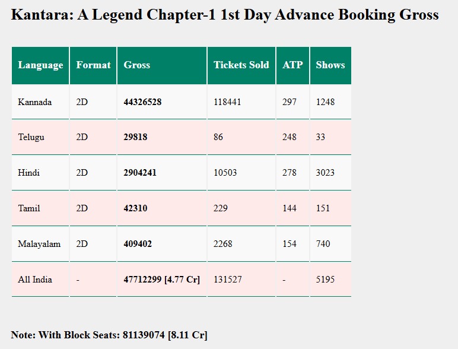The image size is (458, 349).
Task: Select the Kannada language cell
Action: point(35,102)
